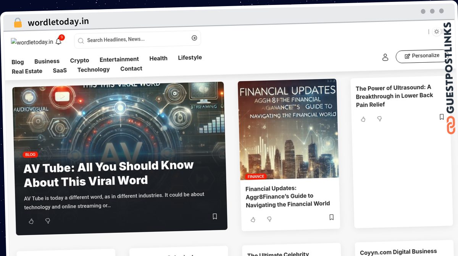Viewport: 458px width, 256px height.
Task: Open the notifications bell
Action: [x=58, y=41]
